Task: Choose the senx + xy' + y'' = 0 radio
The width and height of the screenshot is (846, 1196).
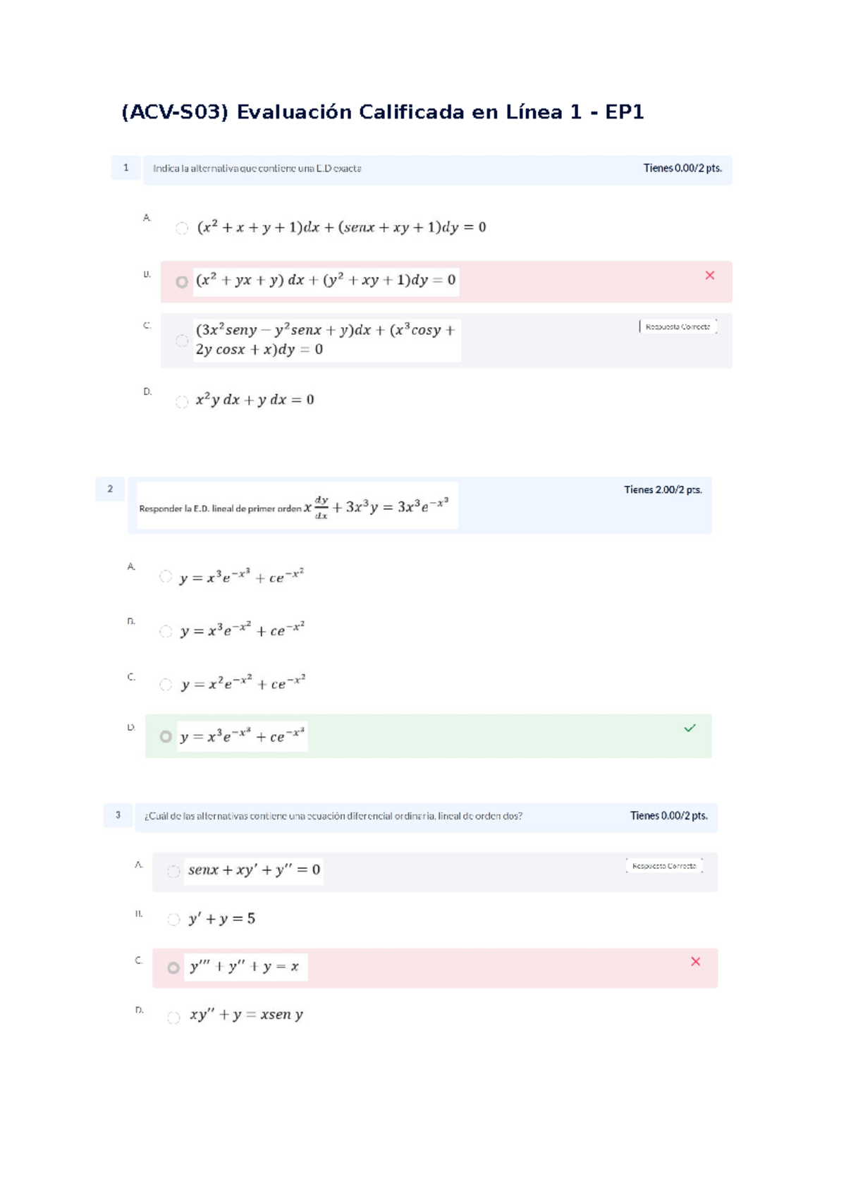Action: click(173, 872)
